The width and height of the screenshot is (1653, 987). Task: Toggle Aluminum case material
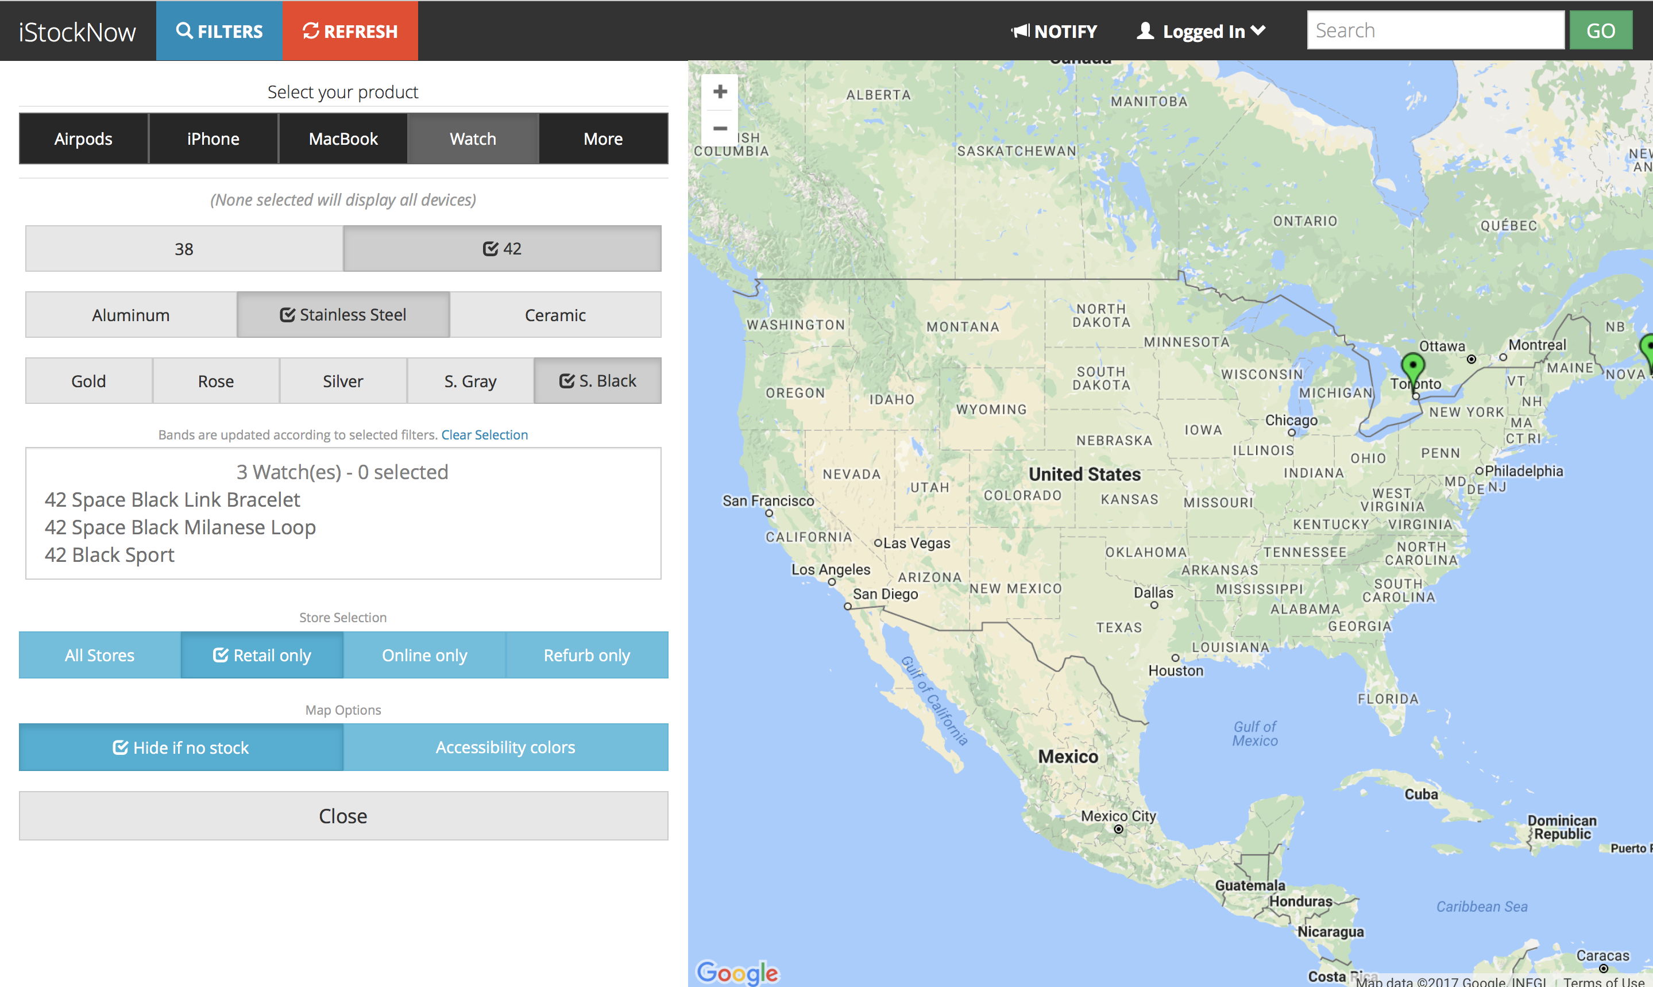(131, 315)
